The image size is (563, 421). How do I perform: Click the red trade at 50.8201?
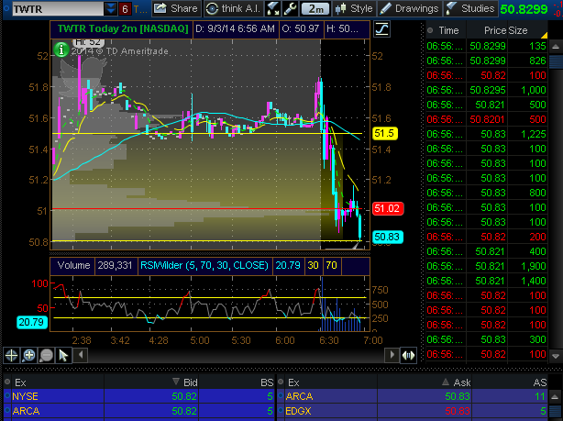click(487, 119)
